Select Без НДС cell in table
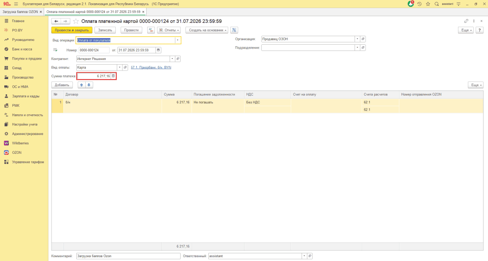Viewport: 488px width, 261px height. tap(267, 102)
